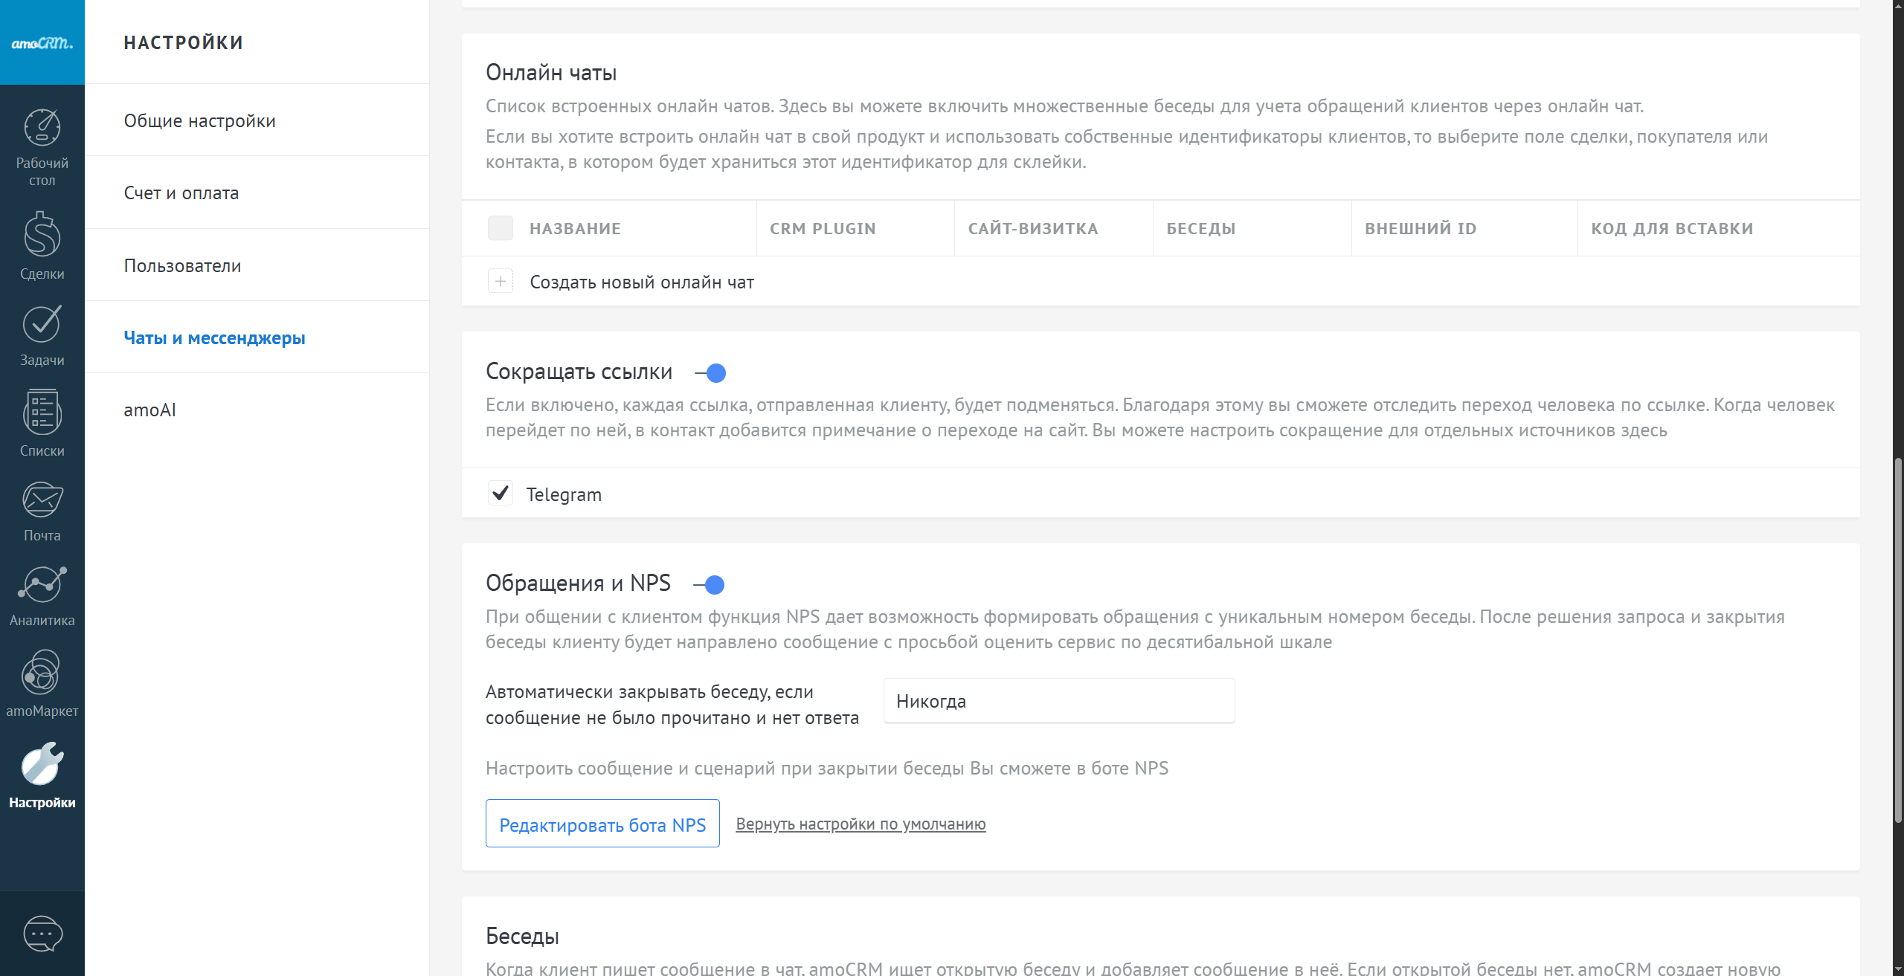Open the Пользователи settings menu item
Viewport: 1904px width, 976px height.
point(183,265)
